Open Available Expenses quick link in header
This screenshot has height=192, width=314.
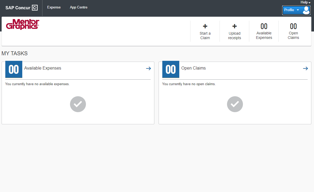pyautogui.click(x=264, y=35)
